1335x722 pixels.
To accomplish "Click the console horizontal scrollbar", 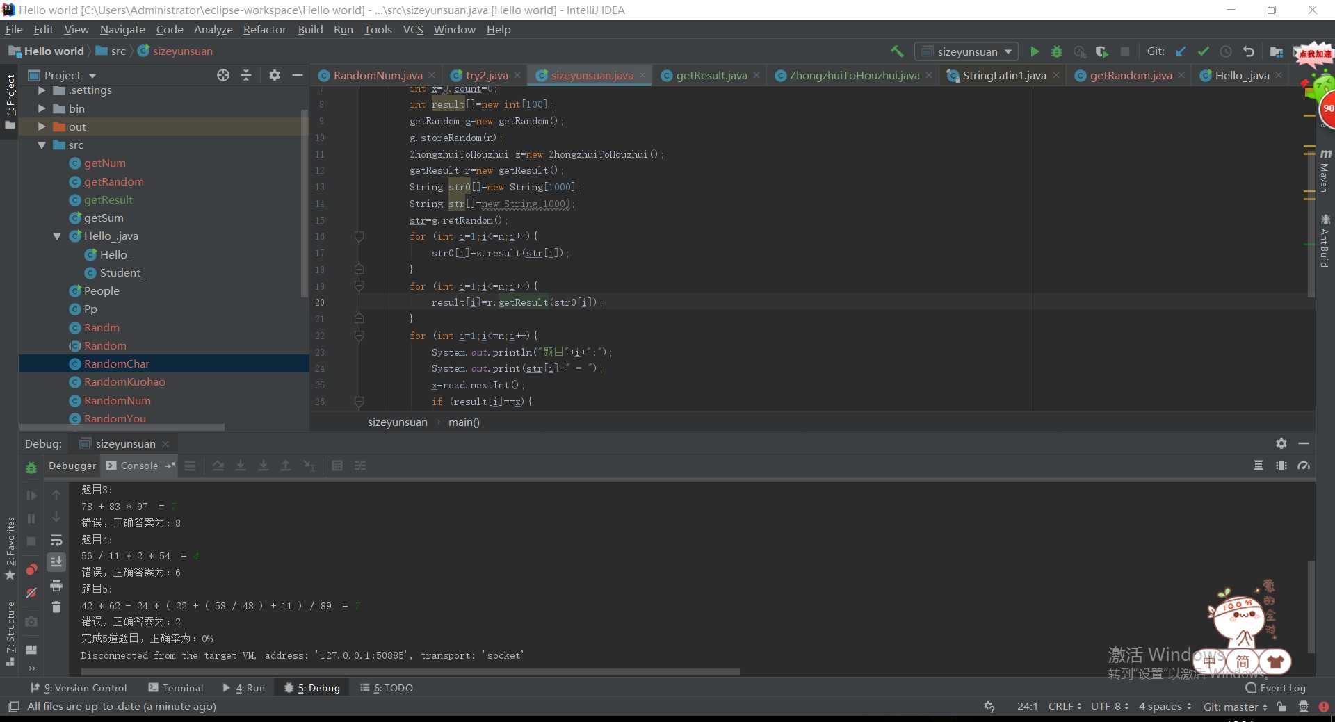I will pyautogui.click(x=410, y=672).
